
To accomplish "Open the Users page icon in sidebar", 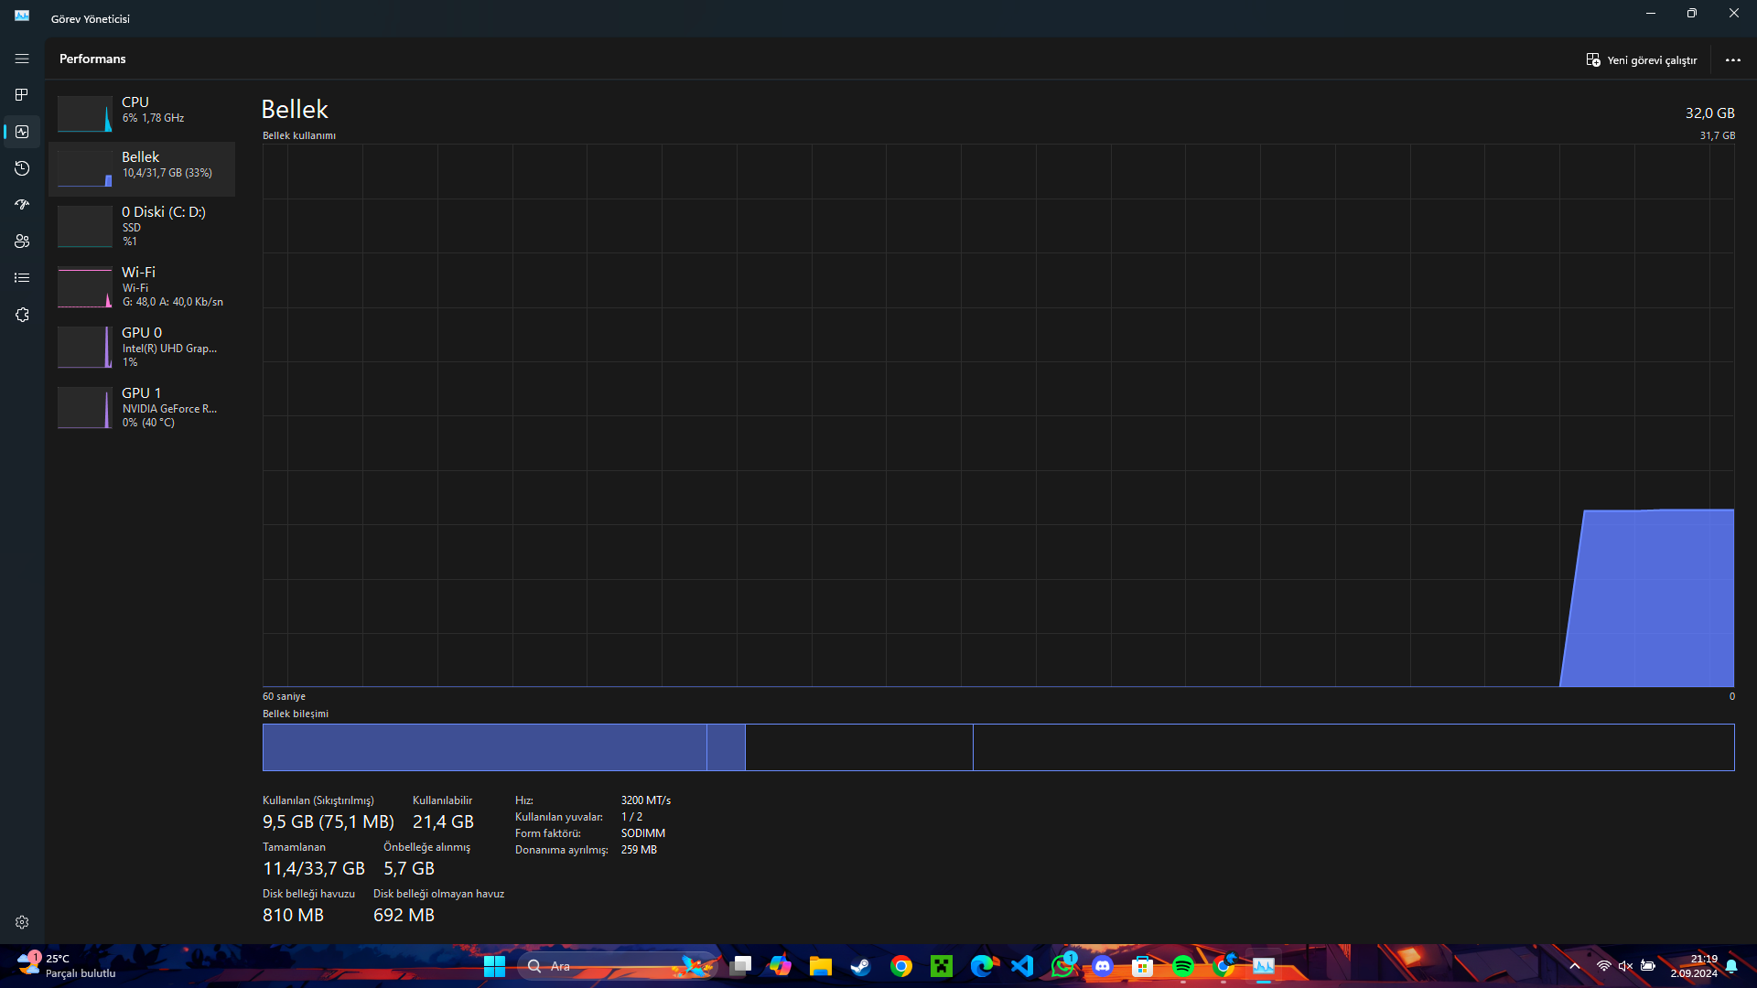I will point(22,242).
